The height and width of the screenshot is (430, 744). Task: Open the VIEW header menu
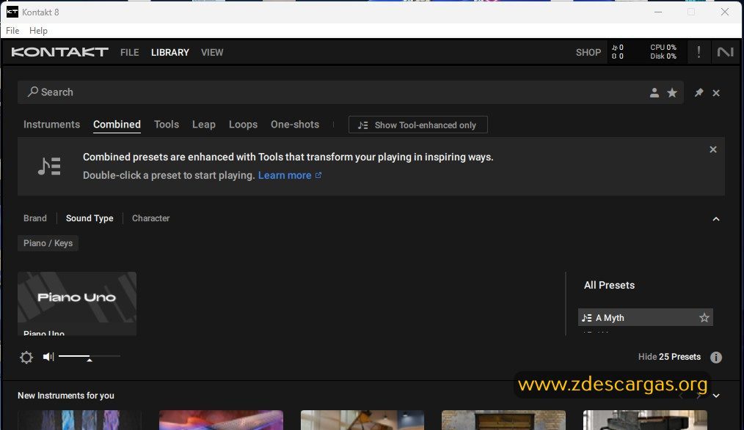coord(212,52)
